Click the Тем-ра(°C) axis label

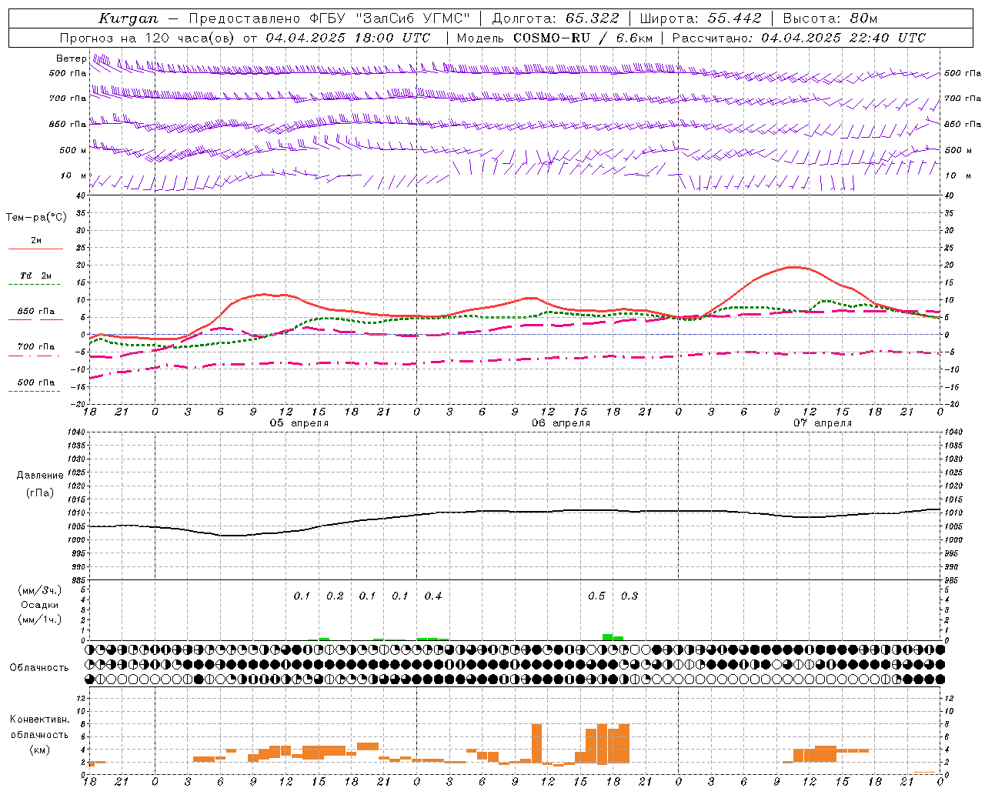tap(36, 218)
